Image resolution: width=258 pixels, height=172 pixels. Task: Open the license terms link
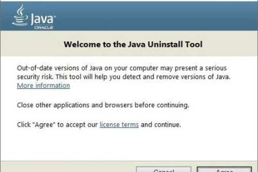click(x=119, y=125)
